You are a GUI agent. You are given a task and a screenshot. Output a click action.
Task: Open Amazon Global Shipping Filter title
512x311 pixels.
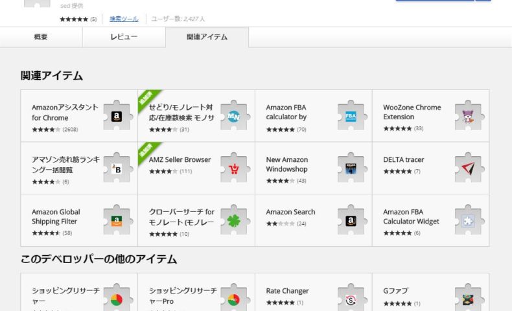tap(56, 216)
